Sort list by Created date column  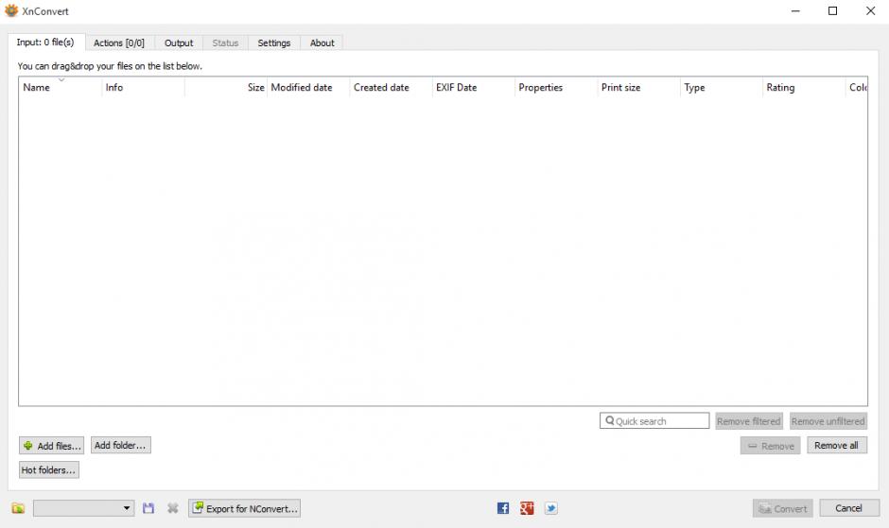click(x=391, y=87)
